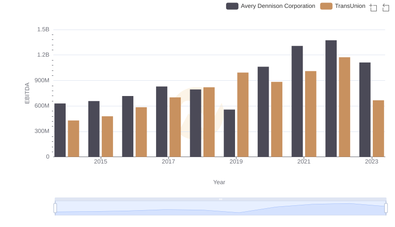Screen dimensions: 395x227
Task: Click the Avery Dennison bar for 2022
Action: point(331,98)
